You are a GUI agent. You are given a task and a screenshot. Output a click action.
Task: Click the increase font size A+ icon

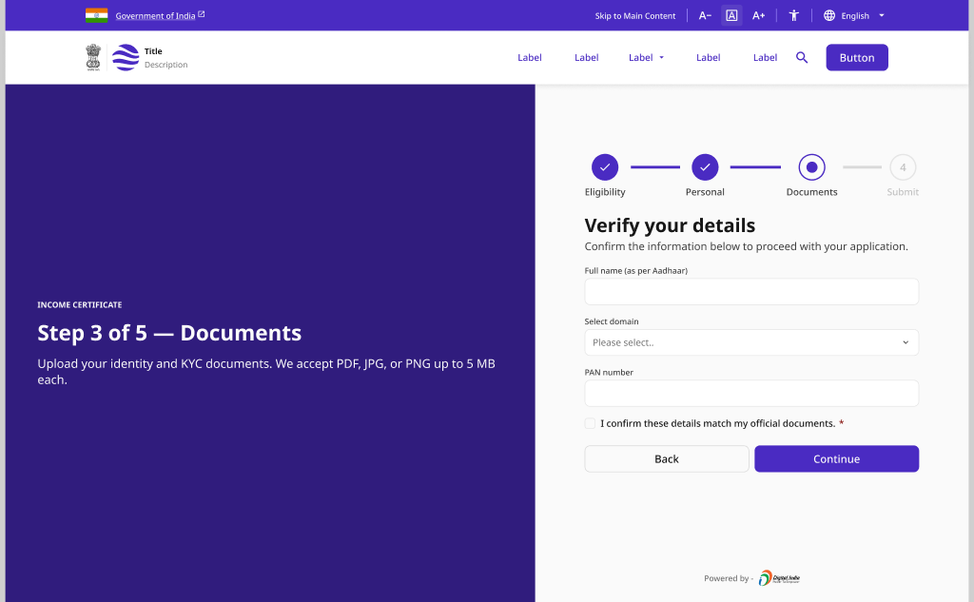click(758, 15)
